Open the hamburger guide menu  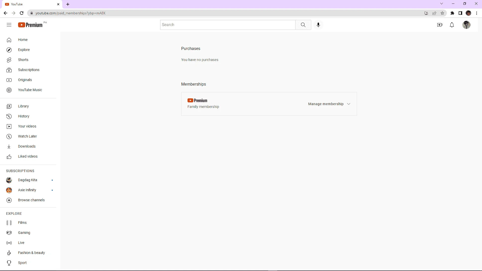coord(9,25)
